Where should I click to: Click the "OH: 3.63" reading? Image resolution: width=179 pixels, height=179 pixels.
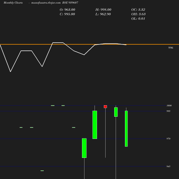(138, 14)
